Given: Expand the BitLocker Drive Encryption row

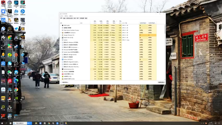Looking at the screenshot, I should [60, 67].
